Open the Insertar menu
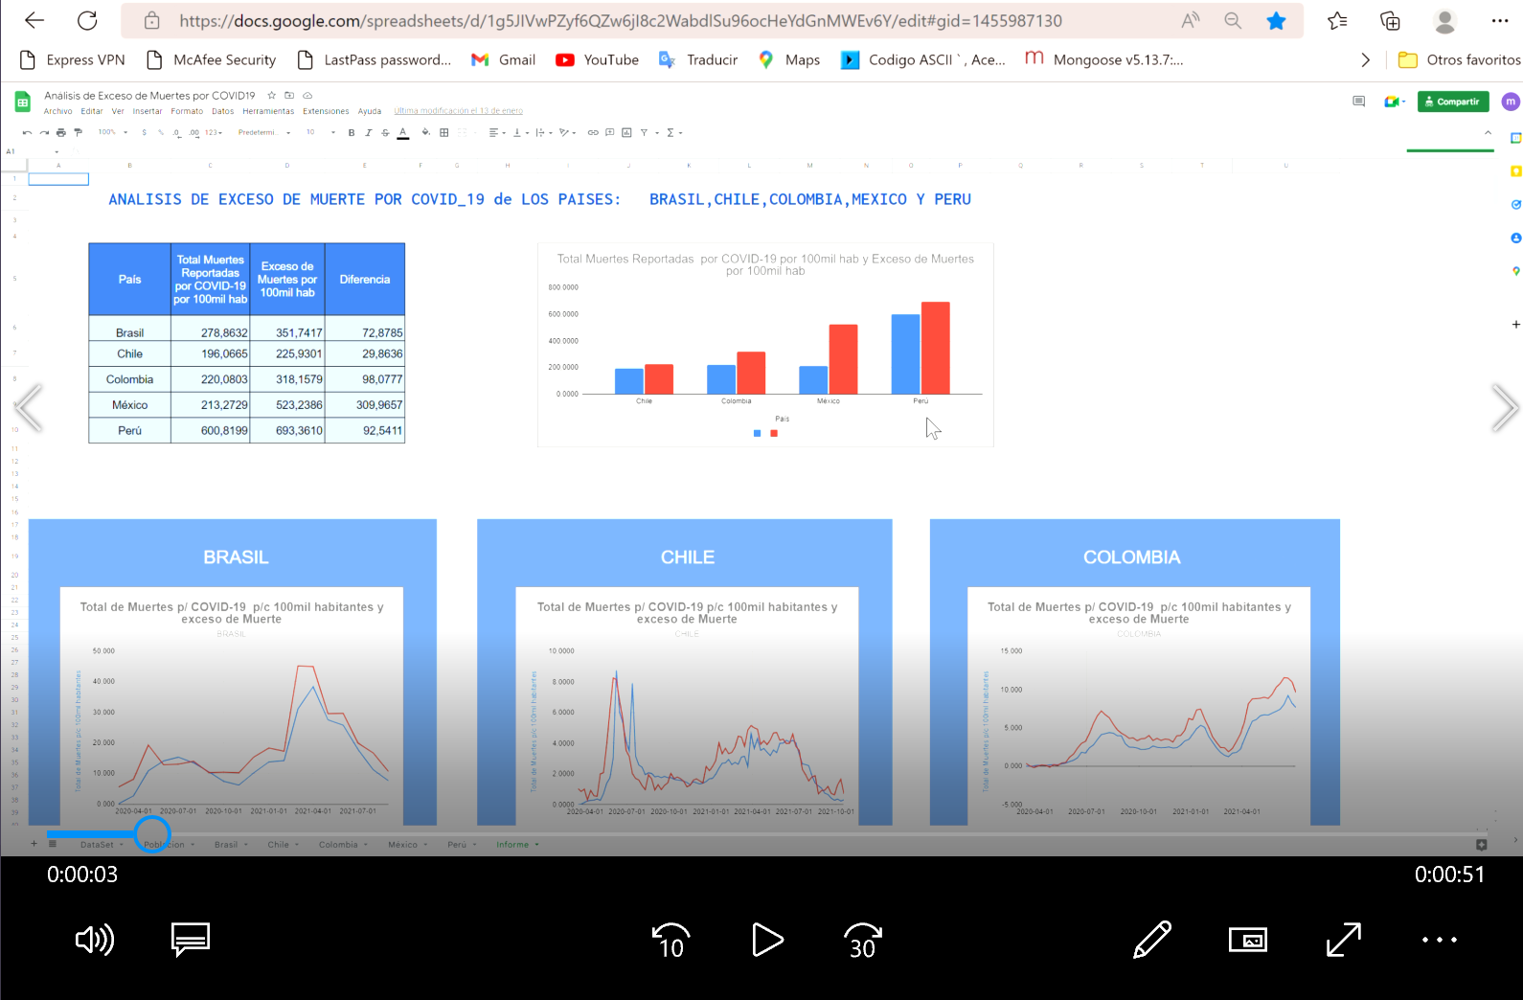The height and width of the screenshot is (1000, 1523). pos(148,111)
